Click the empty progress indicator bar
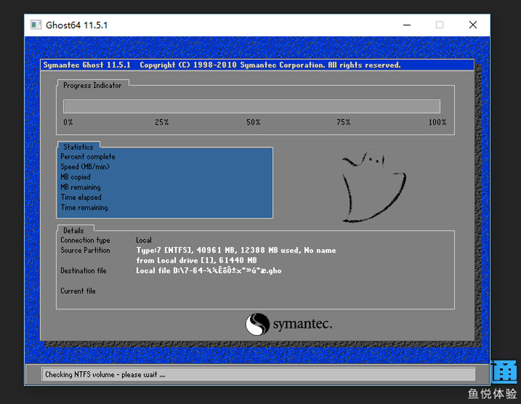The width and height of the screenshot is (521, 404). tap(251, 106)
